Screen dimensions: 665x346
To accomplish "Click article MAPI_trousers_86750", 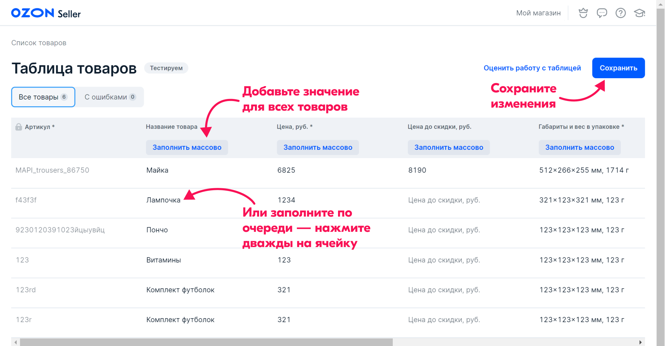I will (52, 170).
